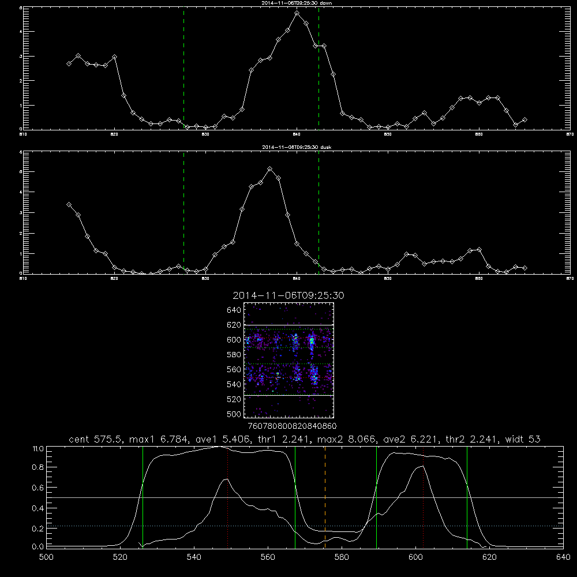Click bottom plot x-axis label 500
Viewport: 577px width, 577px height.
tap(46, 557)
